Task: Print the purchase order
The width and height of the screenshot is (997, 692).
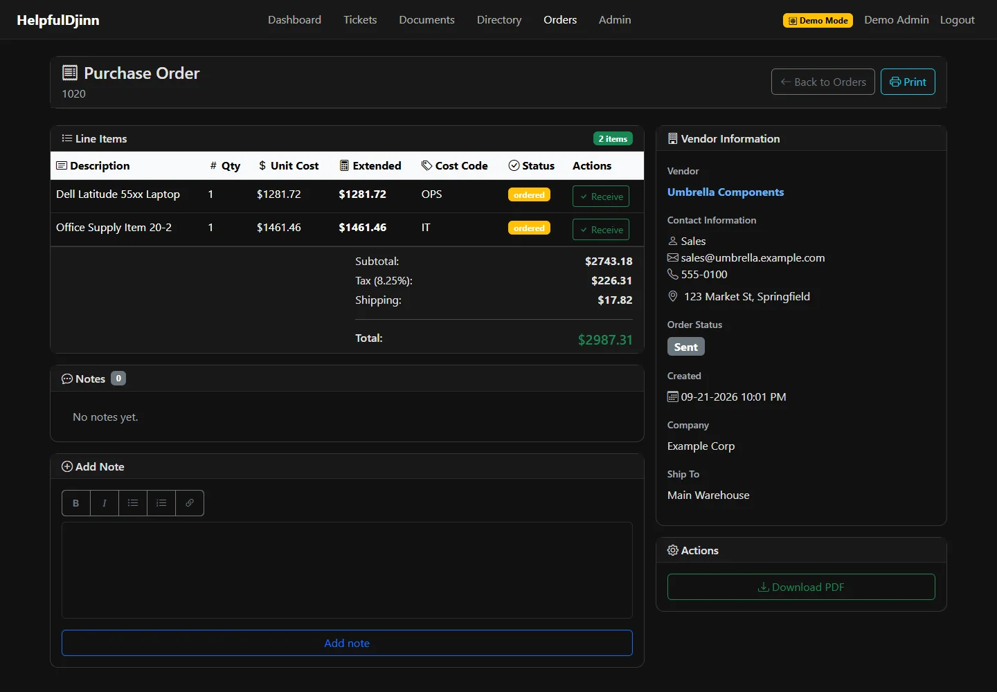Action: point(908,82)
